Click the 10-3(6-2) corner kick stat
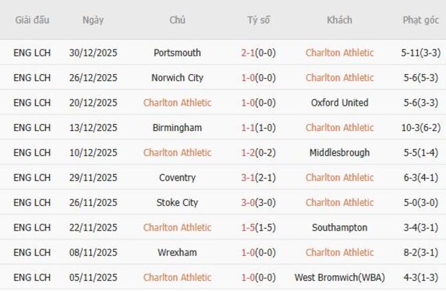The height and width of the screenshot is (291, 446). (x=421, y=128)
